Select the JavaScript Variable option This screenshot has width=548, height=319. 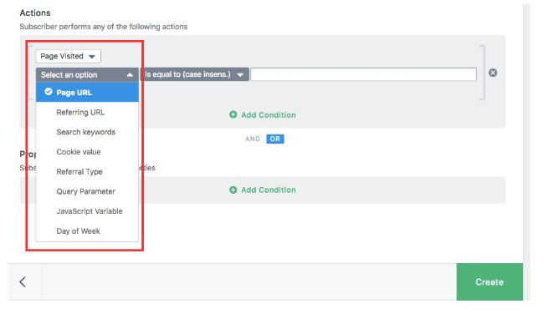coord(87,211)
